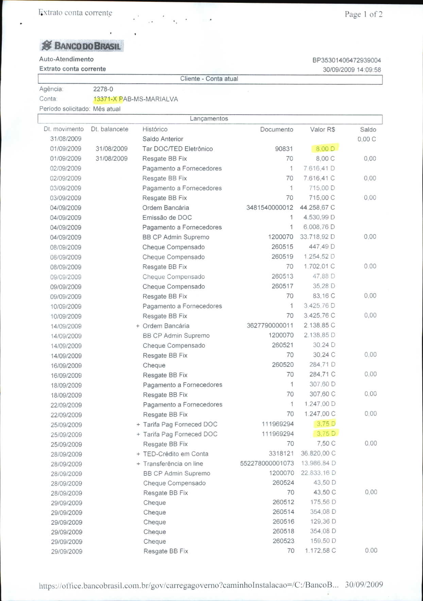Click the value 7.616,41 D

click(319, 168)
